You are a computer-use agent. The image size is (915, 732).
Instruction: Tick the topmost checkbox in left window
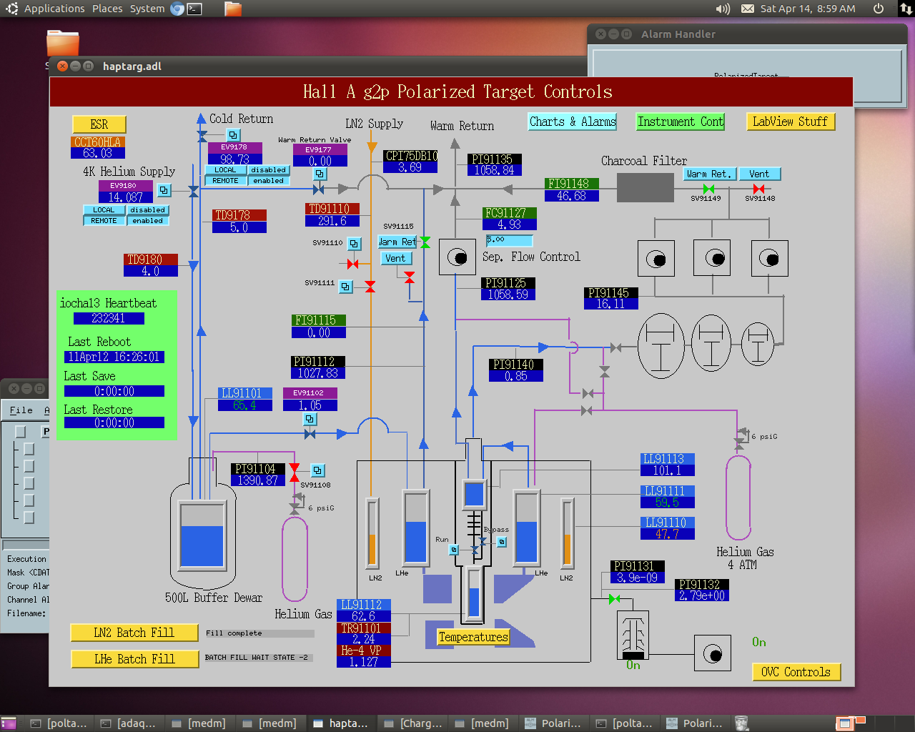[20, 431]
